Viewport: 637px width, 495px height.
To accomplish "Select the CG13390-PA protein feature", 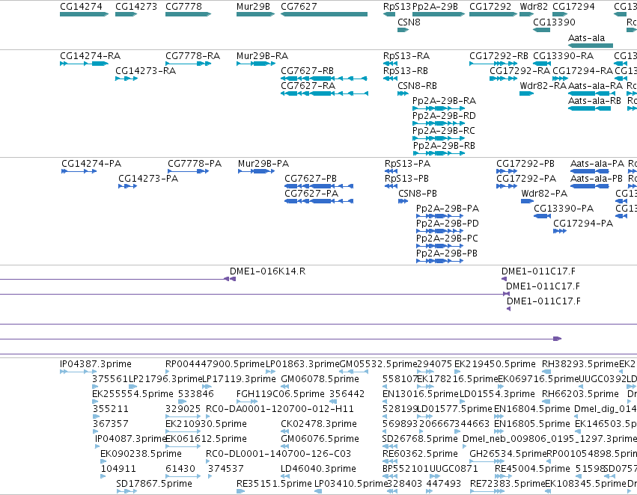I will point(543,216).
